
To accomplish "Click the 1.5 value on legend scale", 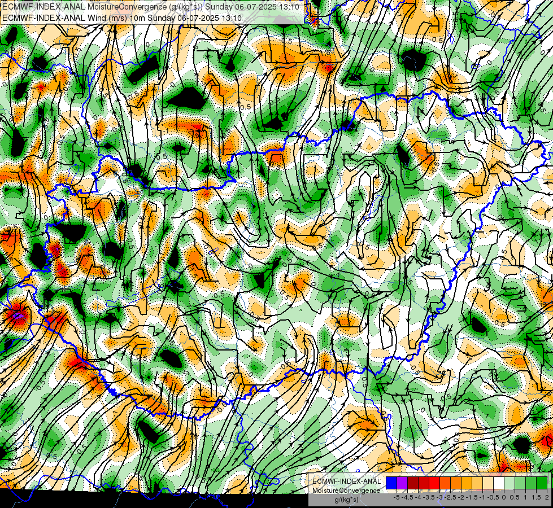I will pos(536,497).
